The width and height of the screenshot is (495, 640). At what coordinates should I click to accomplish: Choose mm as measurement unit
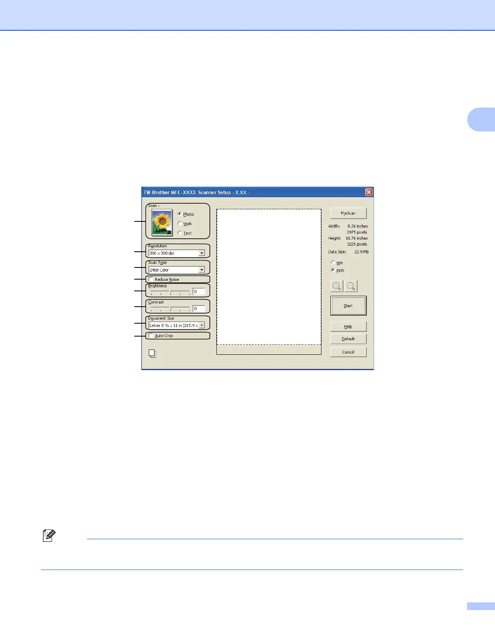point(333,262)
